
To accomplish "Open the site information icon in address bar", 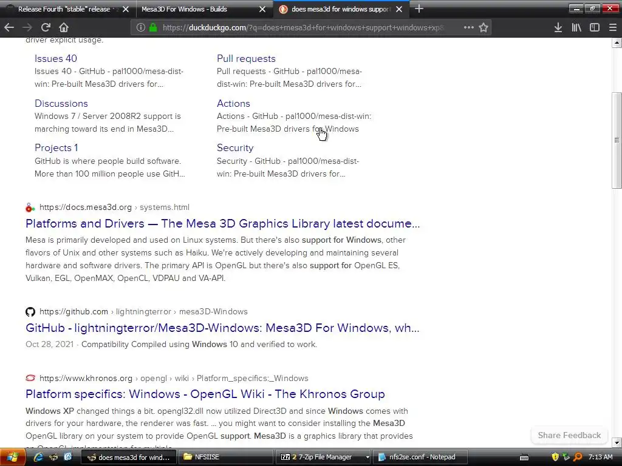I will (141, 27).
